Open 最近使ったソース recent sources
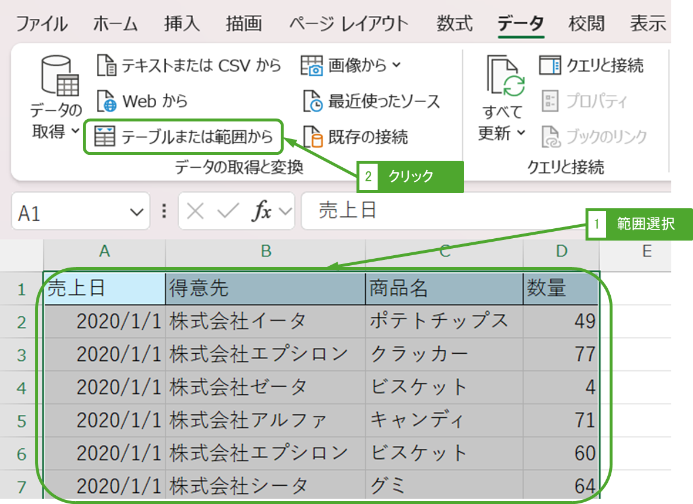 (371, 102)
